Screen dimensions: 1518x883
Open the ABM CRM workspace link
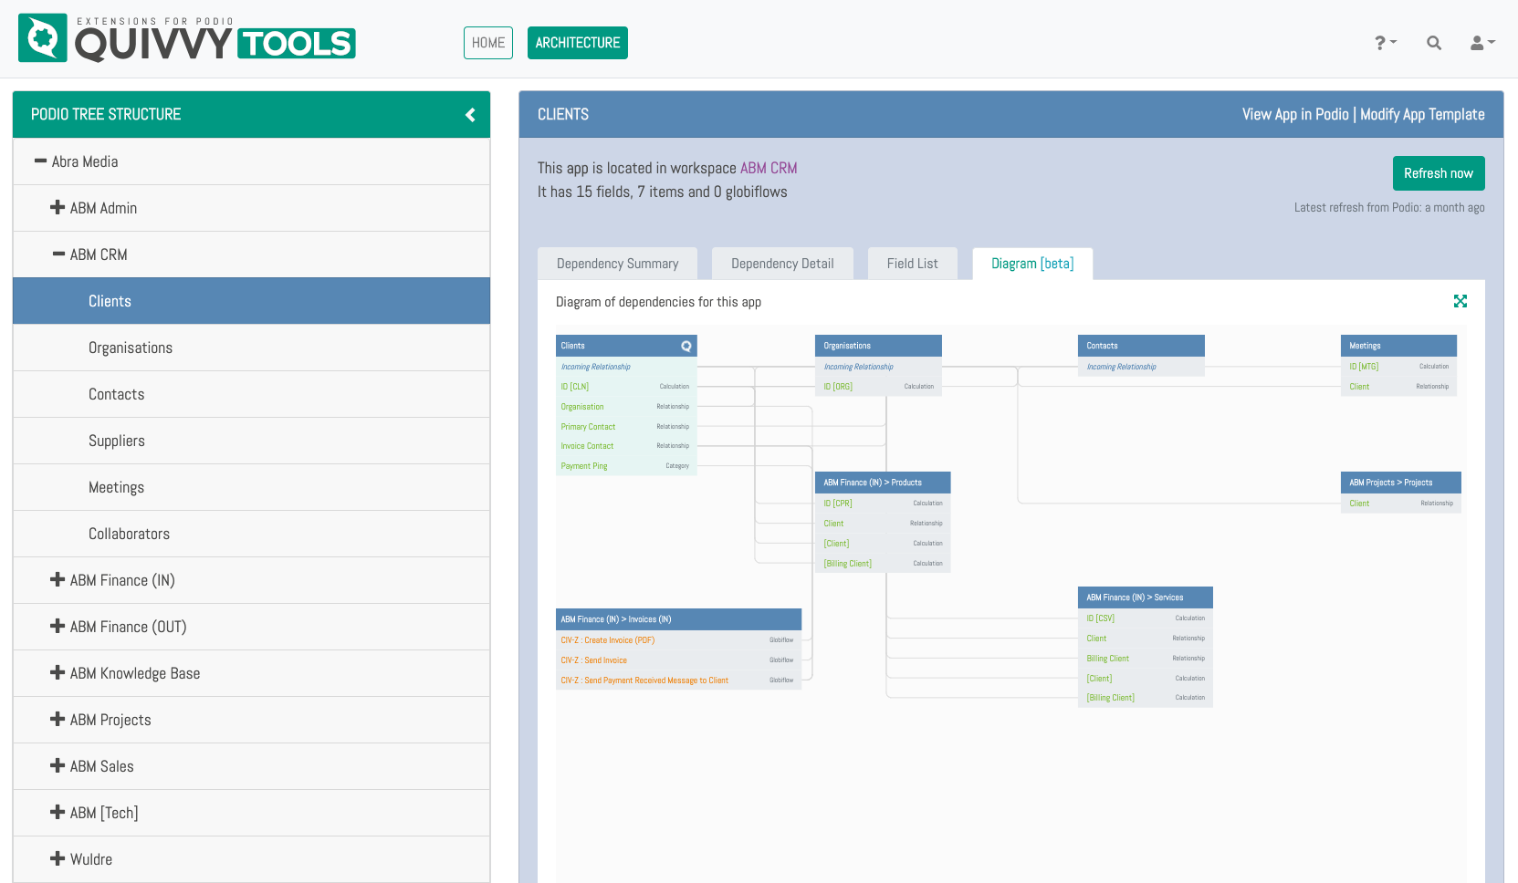pos(768,168)
